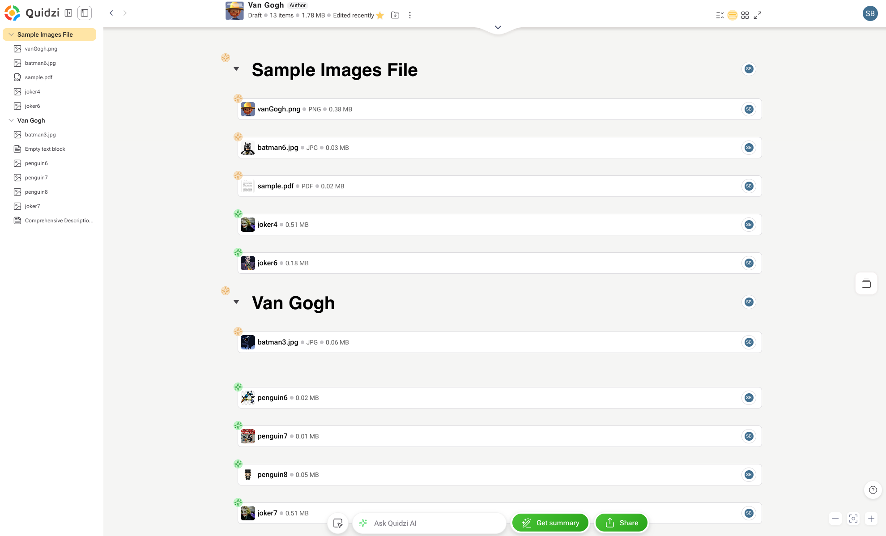Click the zoom in plus icon
The height and width of the screenshot is (536, 886).
pos(871,519)
